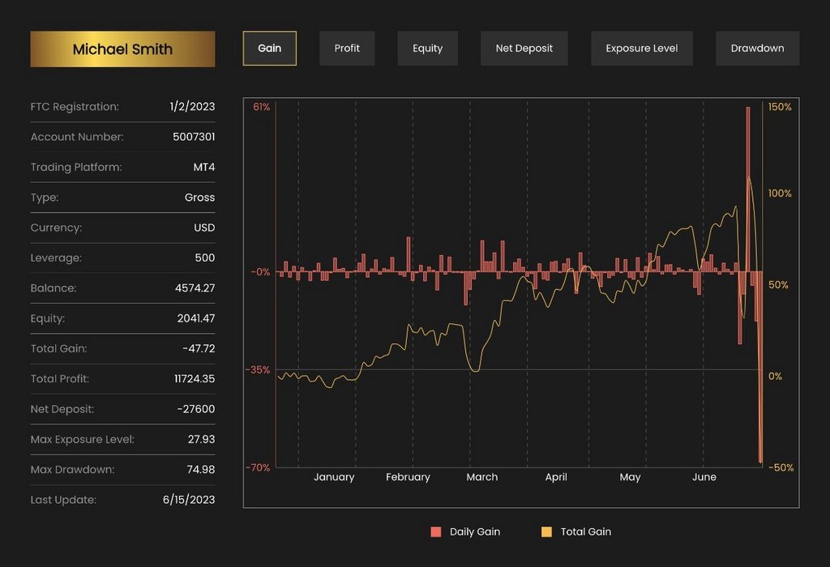The width and height of the screenshot is (830, 567).
Task: Click the Max Drawdown value 74.98
Action: click(x=201, y=469)
